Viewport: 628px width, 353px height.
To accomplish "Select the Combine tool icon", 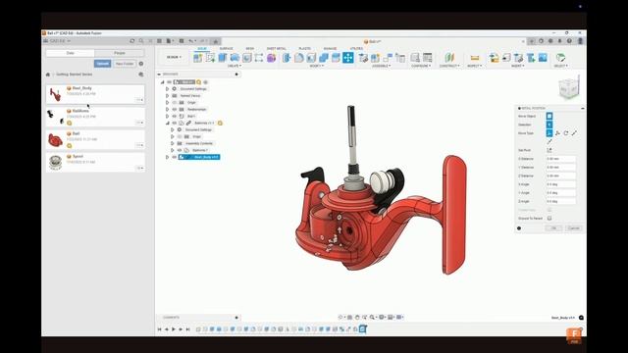I will [x=324, y=58].
